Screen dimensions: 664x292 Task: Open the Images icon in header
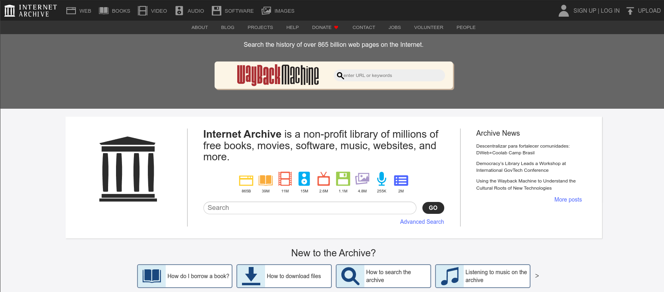pos(266,11)
